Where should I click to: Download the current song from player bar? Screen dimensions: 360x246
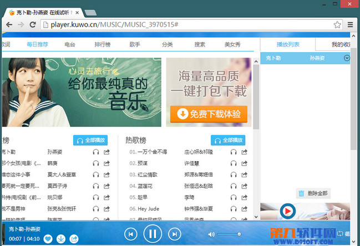[60, 239]
